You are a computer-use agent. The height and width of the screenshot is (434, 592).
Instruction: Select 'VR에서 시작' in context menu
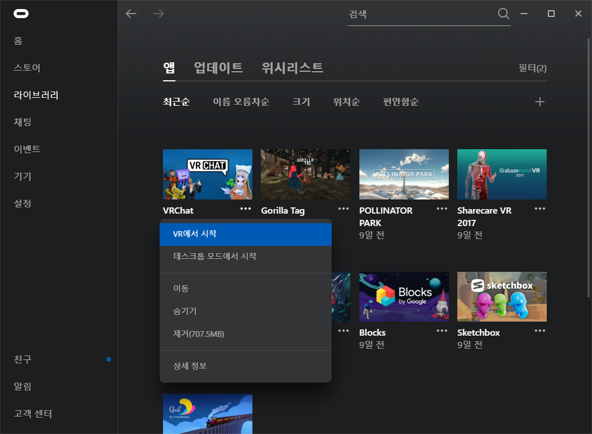click(246, 234)
